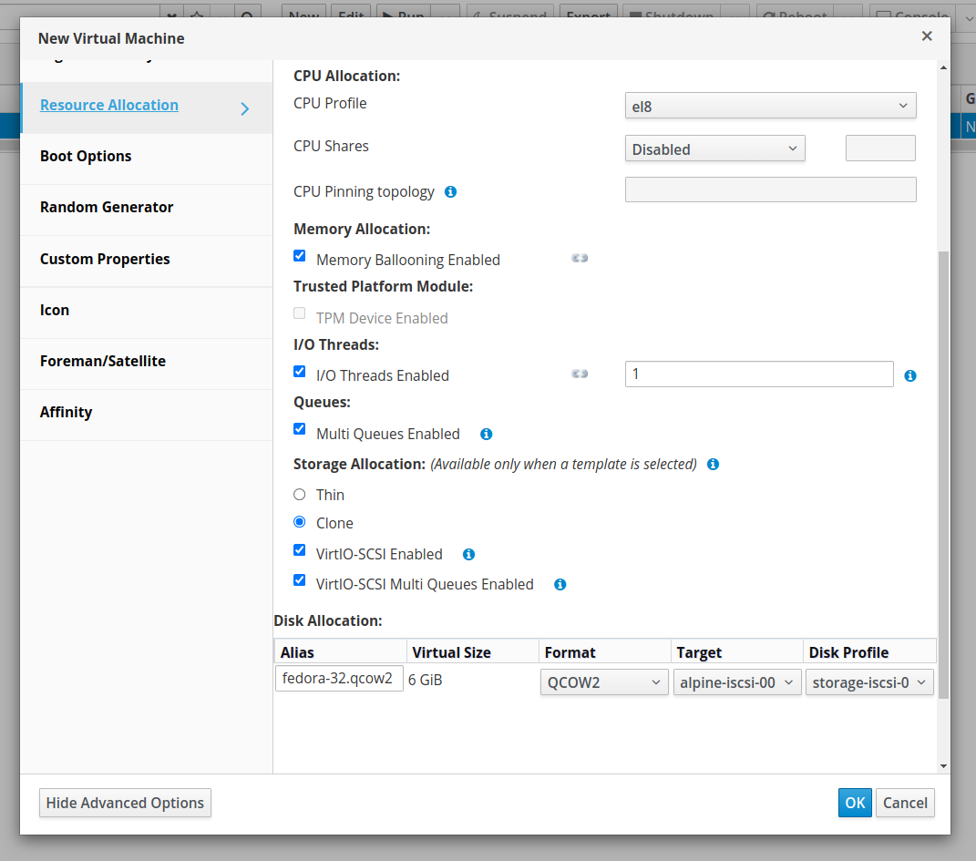
Task: Click the Hide Advanced Options button
Action: point(125,803)
